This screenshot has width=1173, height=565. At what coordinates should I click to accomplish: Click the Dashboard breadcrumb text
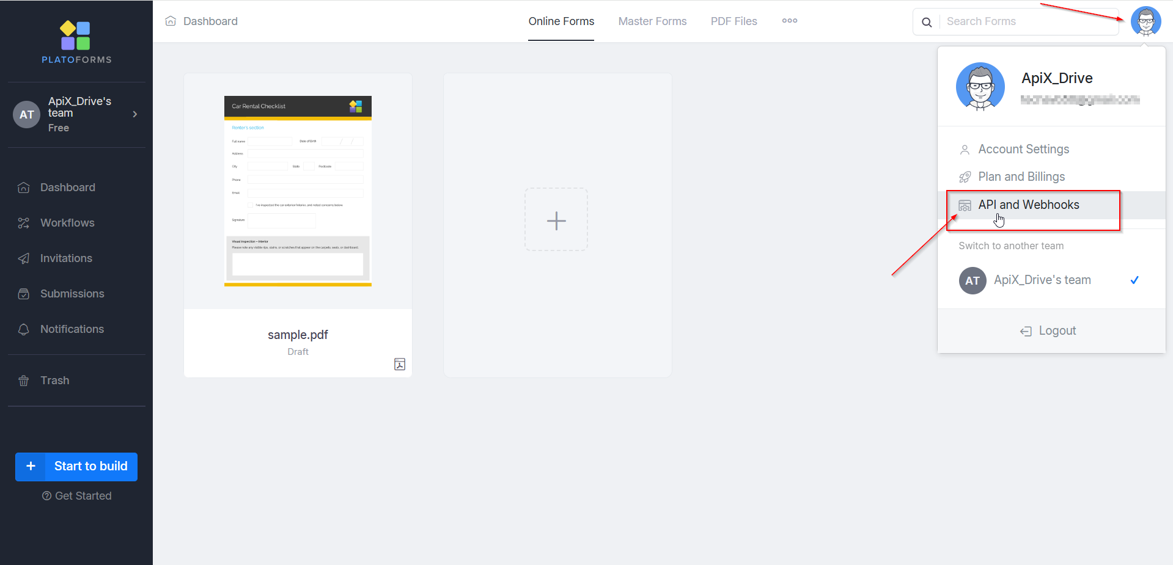tap(210, 21)
